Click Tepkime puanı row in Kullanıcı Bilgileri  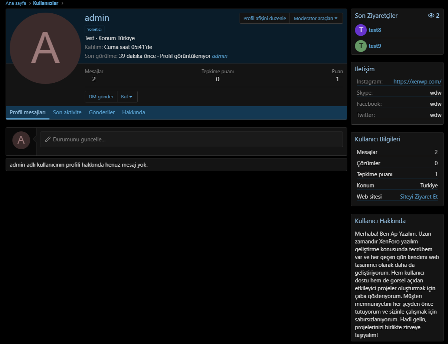[x=397, y=174]
